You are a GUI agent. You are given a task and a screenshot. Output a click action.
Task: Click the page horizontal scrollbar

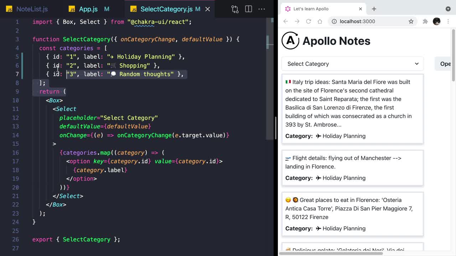coord(331,254)
